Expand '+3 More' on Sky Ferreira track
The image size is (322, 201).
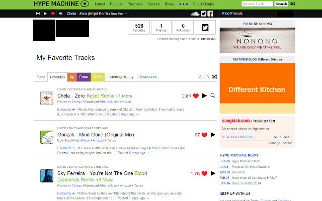[x=104, y=180]
